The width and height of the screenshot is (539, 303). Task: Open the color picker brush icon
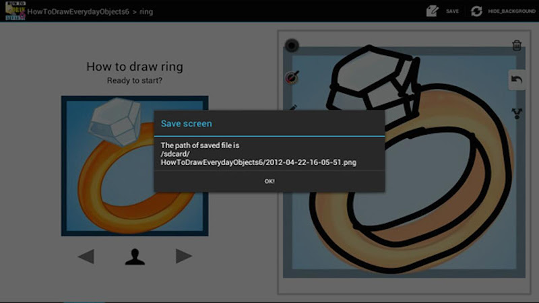pyautogui.click(x=292, y=77)
